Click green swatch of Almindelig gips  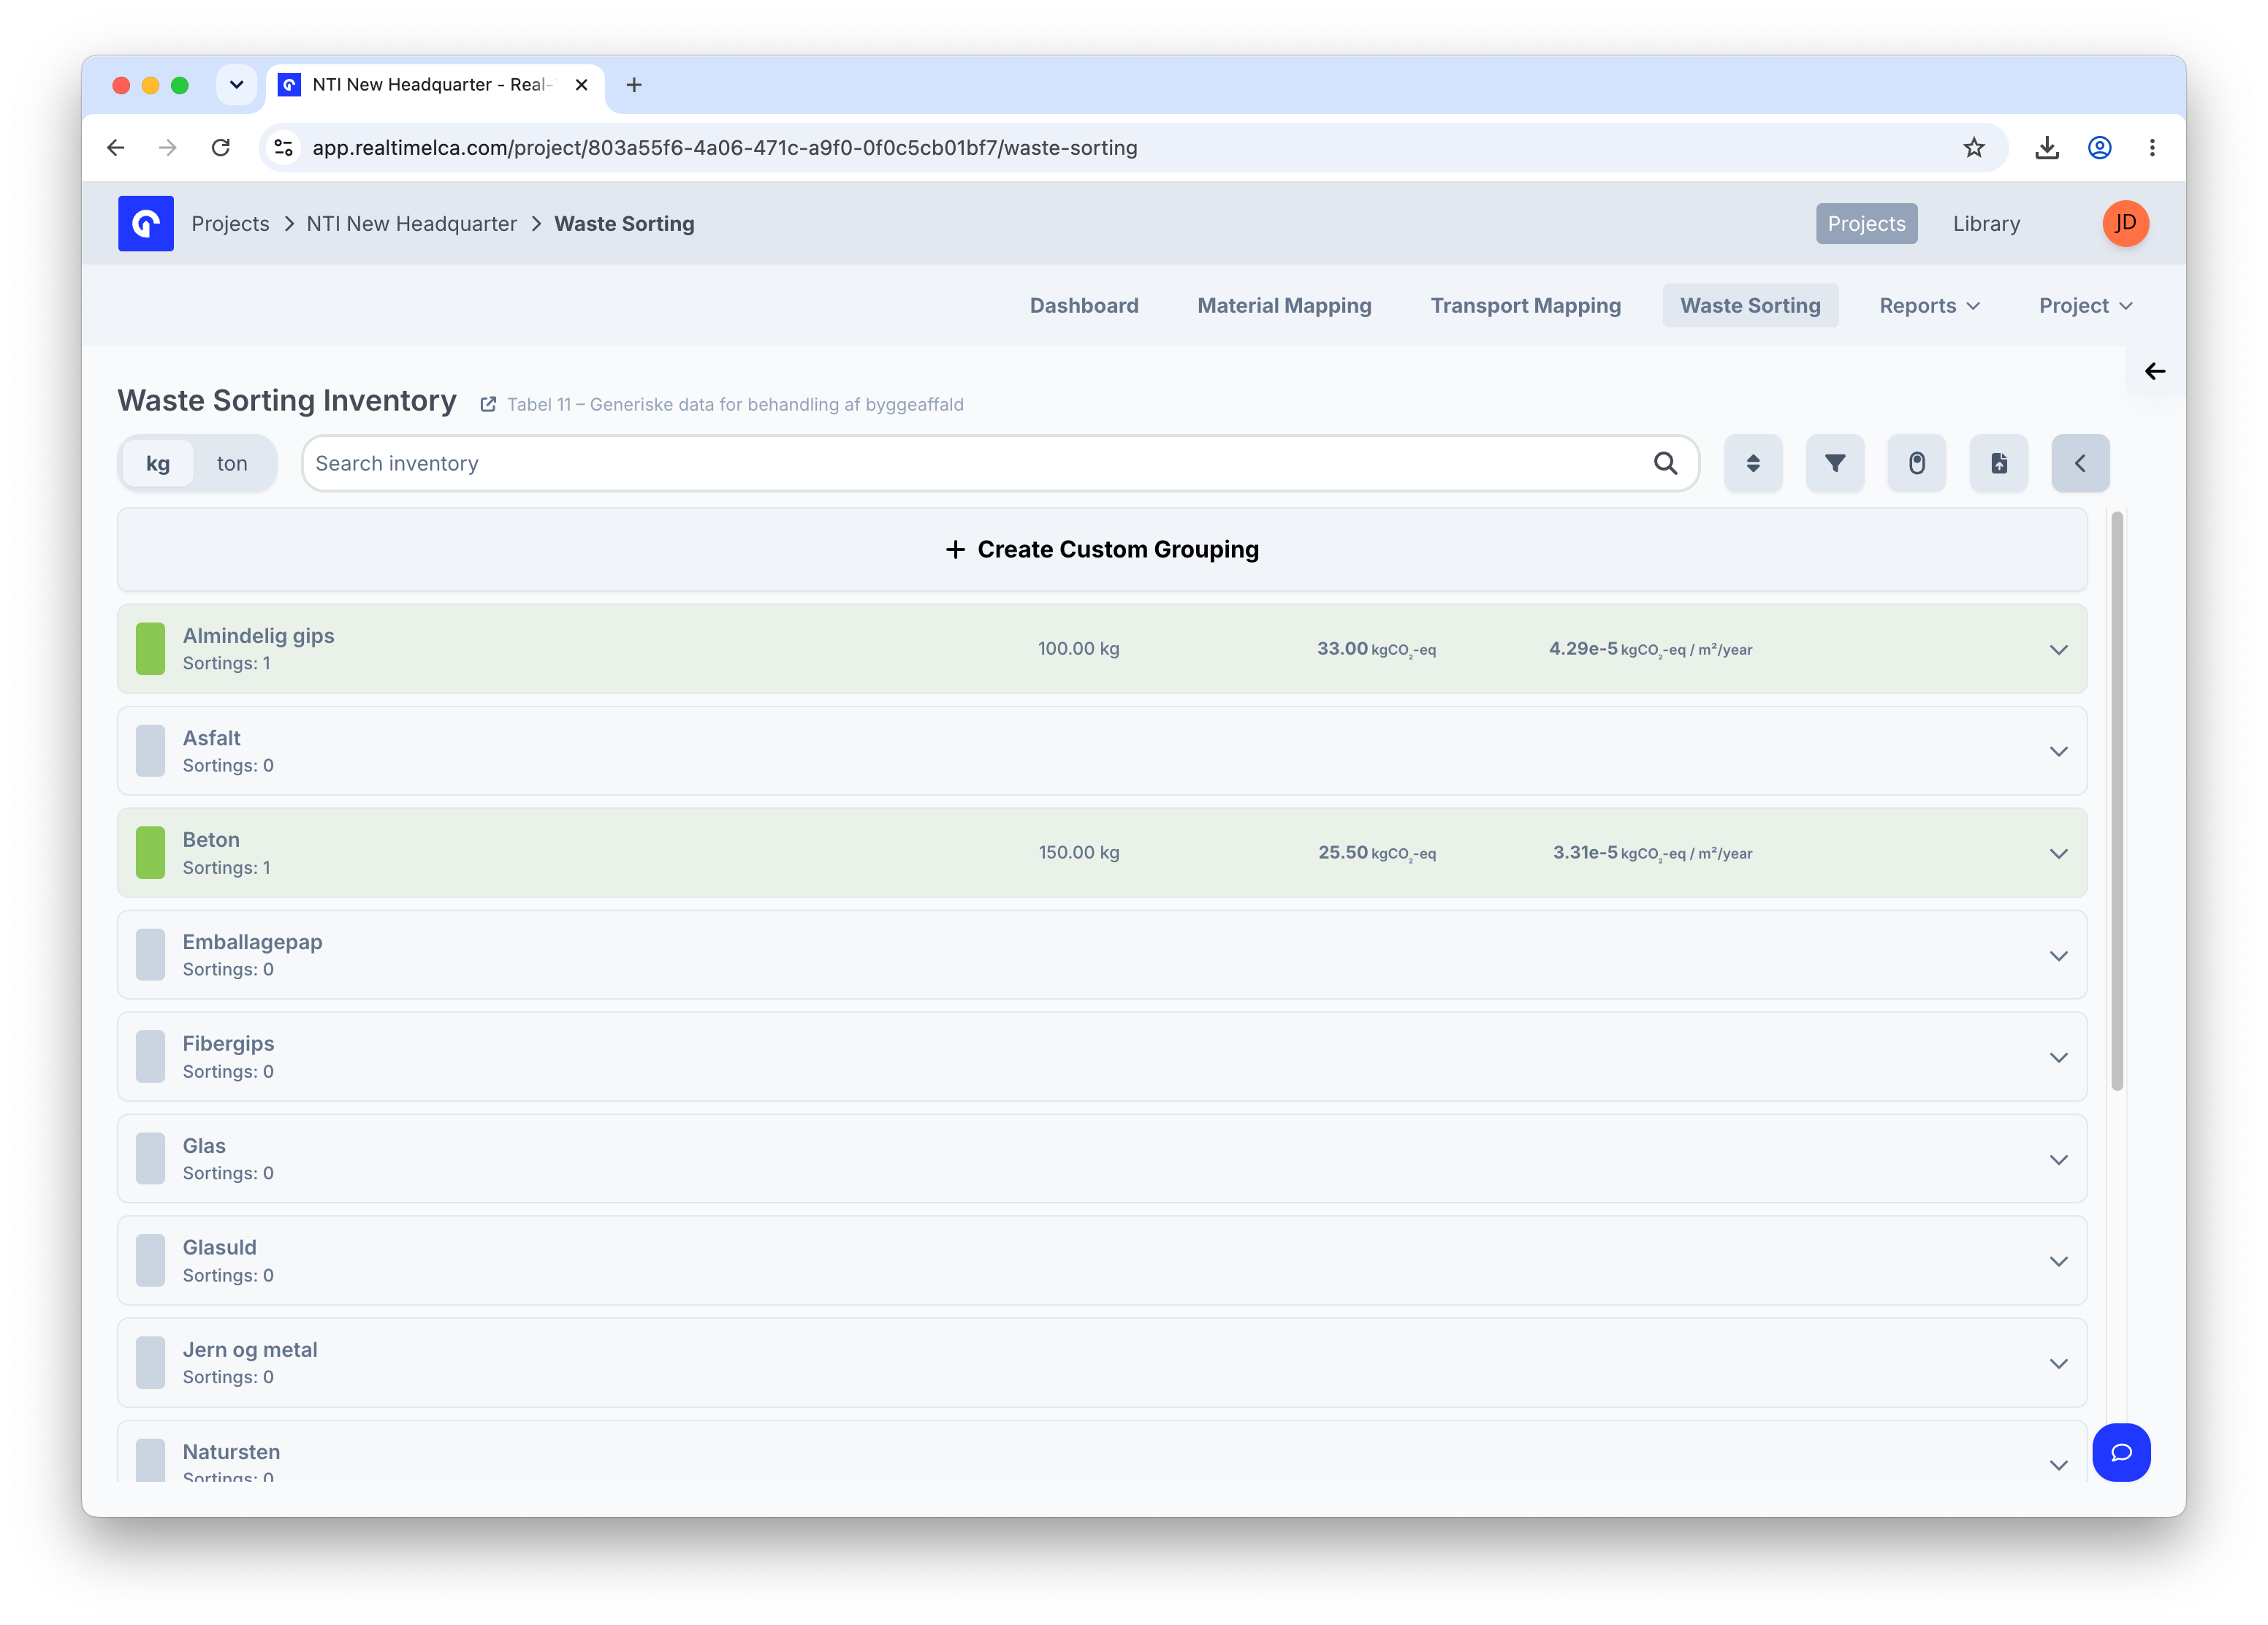coord(150,649)
